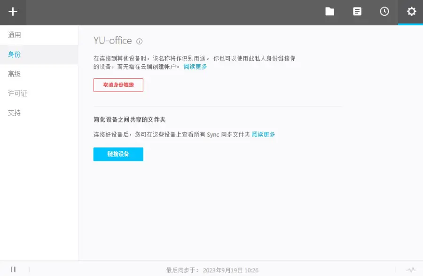
Task: Click the info icon next to YU-office
Action: click(x=139, y=41)
